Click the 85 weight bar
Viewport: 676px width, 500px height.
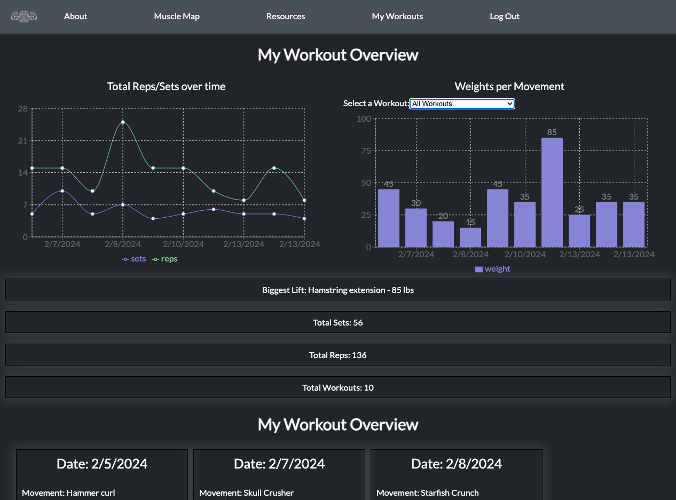(x=552, y=192)
